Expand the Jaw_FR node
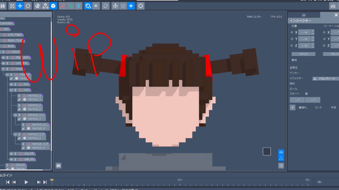Viewport: 339px width, 190px height. 11,154
